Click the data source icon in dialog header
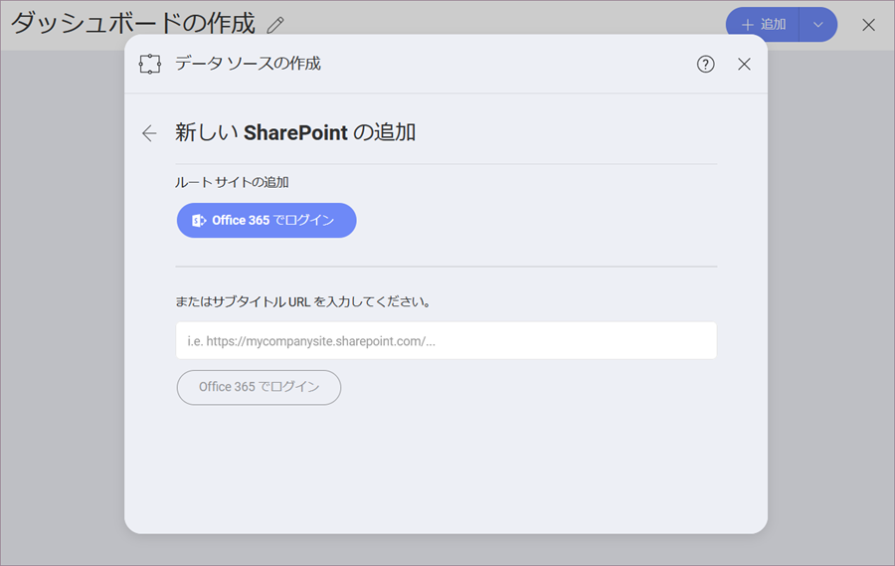895x566 pixels. pos(150,64)
